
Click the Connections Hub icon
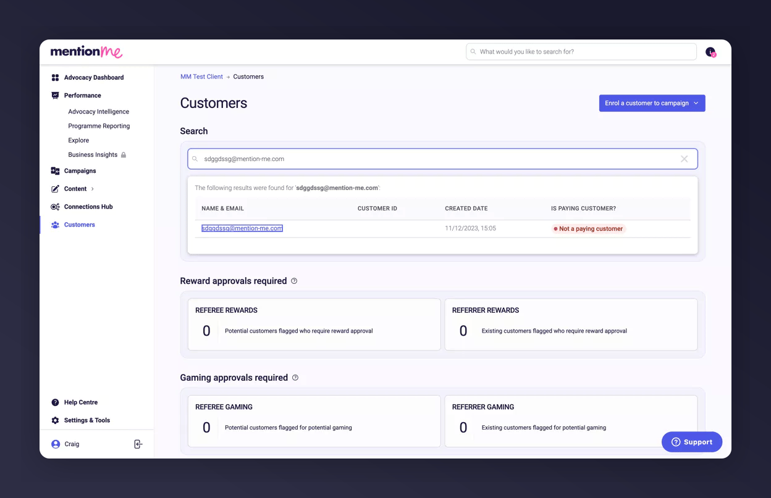coord(55,207)
